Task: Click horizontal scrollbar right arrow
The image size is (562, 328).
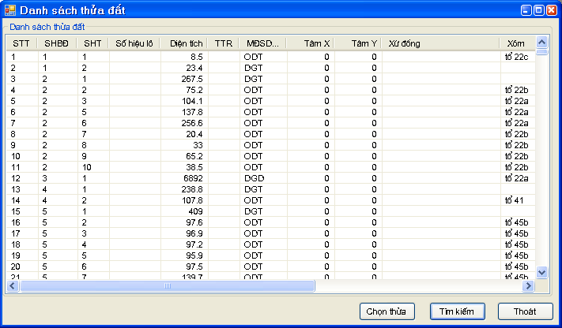Action: coord(529,286)
